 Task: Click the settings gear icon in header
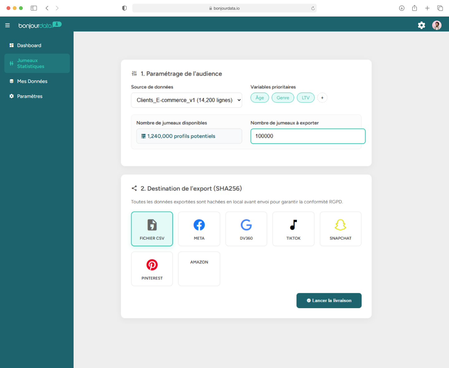point(421,25)
